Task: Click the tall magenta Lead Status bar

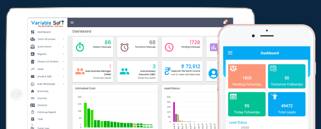Action: click(174, 112)
